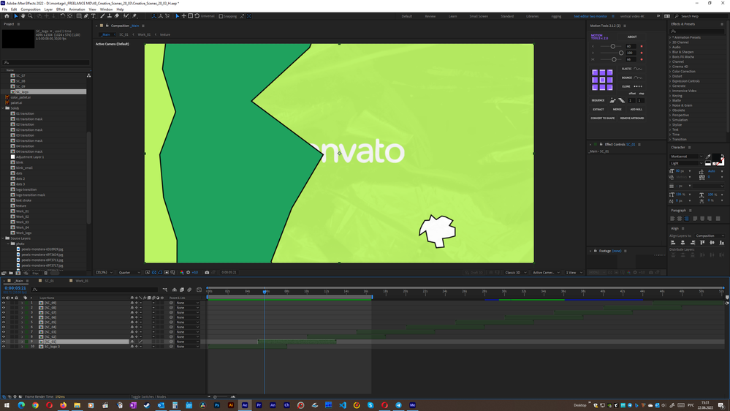The height and width of the screenshot is (411, 730).
Task: Select the Pen tool
Action: [86, 16]
